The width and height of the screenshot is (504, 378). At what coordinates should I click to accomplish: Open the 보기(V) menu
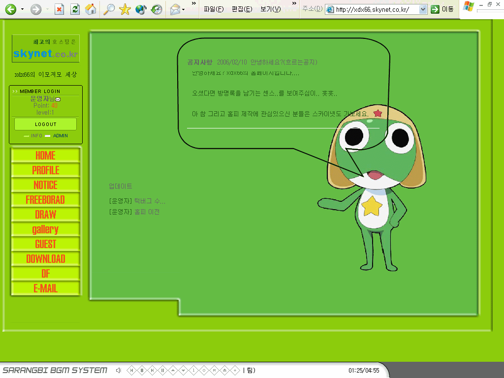(x=270, y=9)
